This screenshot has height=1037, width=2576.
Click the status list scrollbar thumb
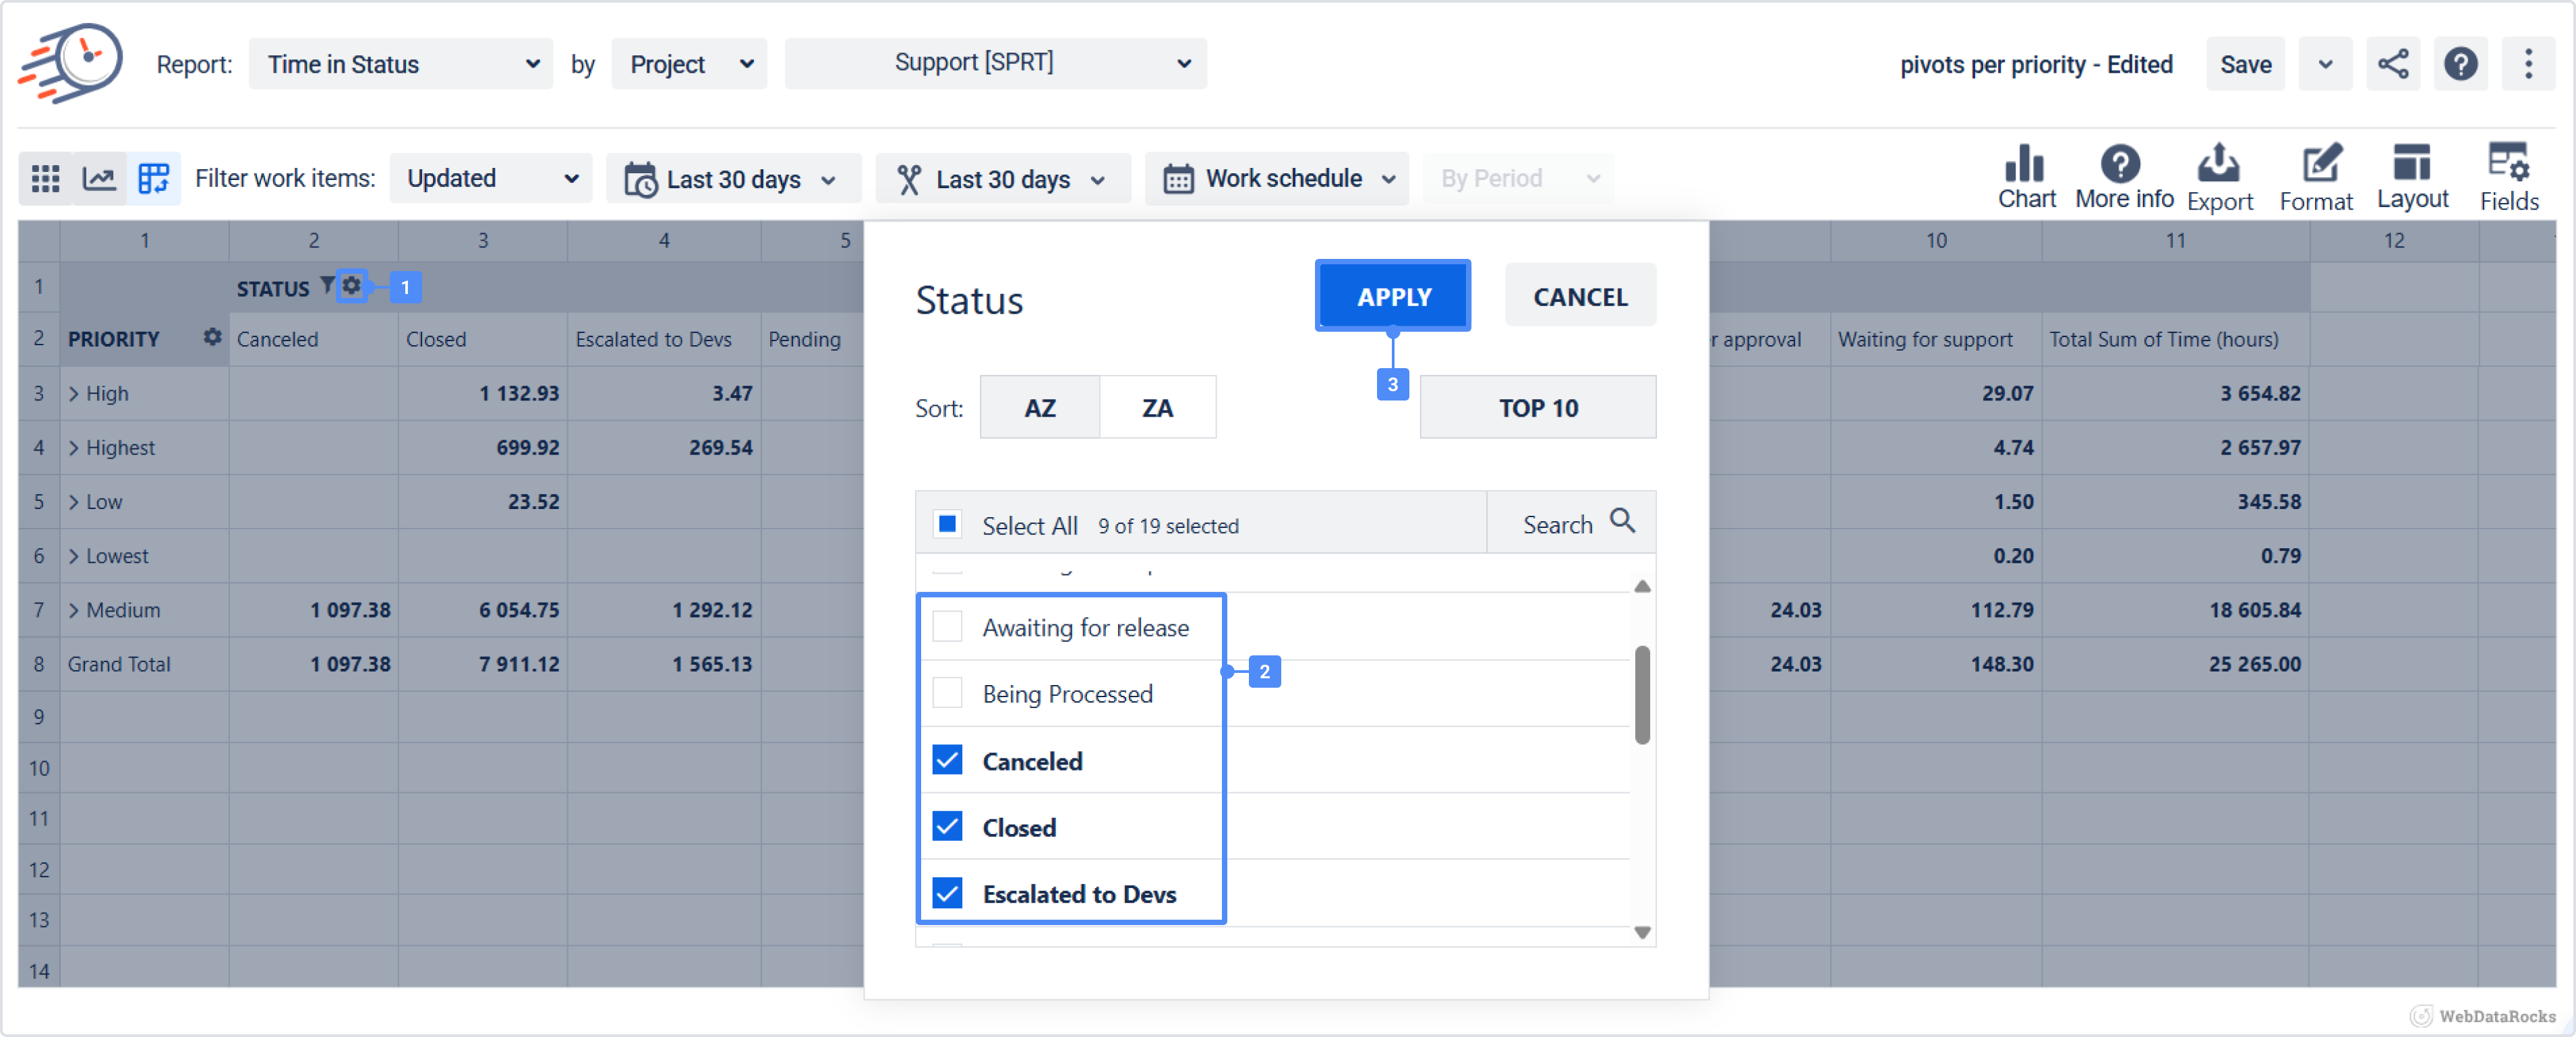1642,694
